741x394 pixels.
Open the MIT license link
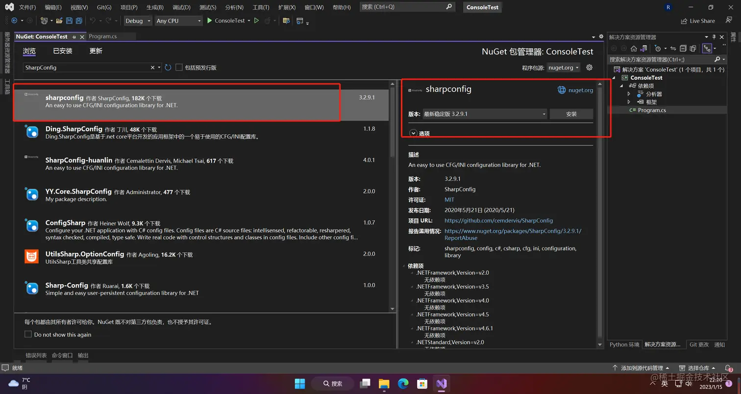pos(449,199)
